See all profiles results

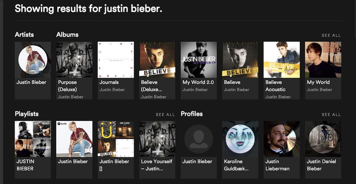331,115
